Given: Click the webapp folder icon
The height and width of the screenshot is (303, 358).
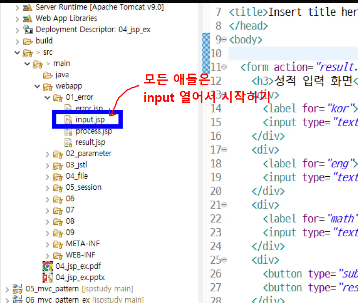Looking at the screenshot, I should tap(48, 87).
